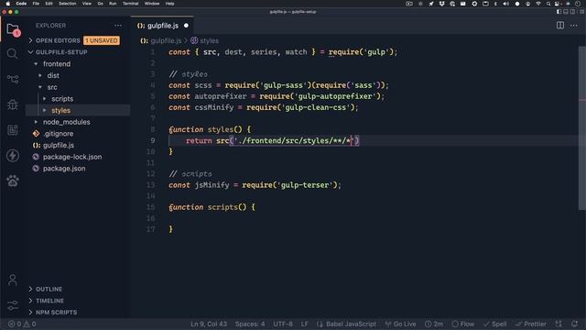
Task: Click LF end of line selector
Action: (304, 324)
